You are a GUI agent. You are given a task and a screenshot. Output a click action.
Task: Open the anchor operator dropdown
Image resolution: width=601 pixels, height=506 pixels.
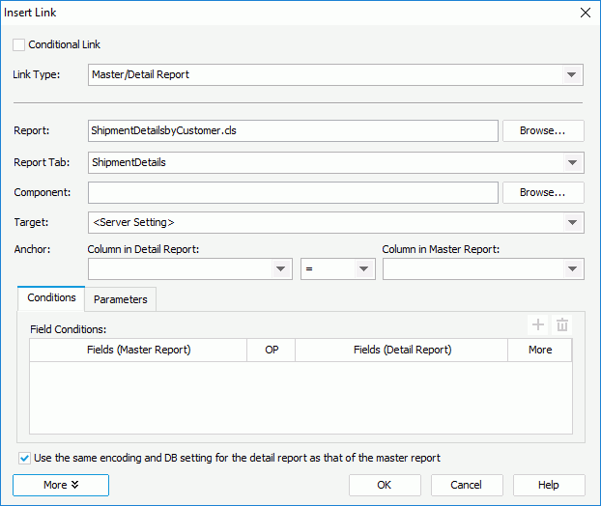coord(364,269)
